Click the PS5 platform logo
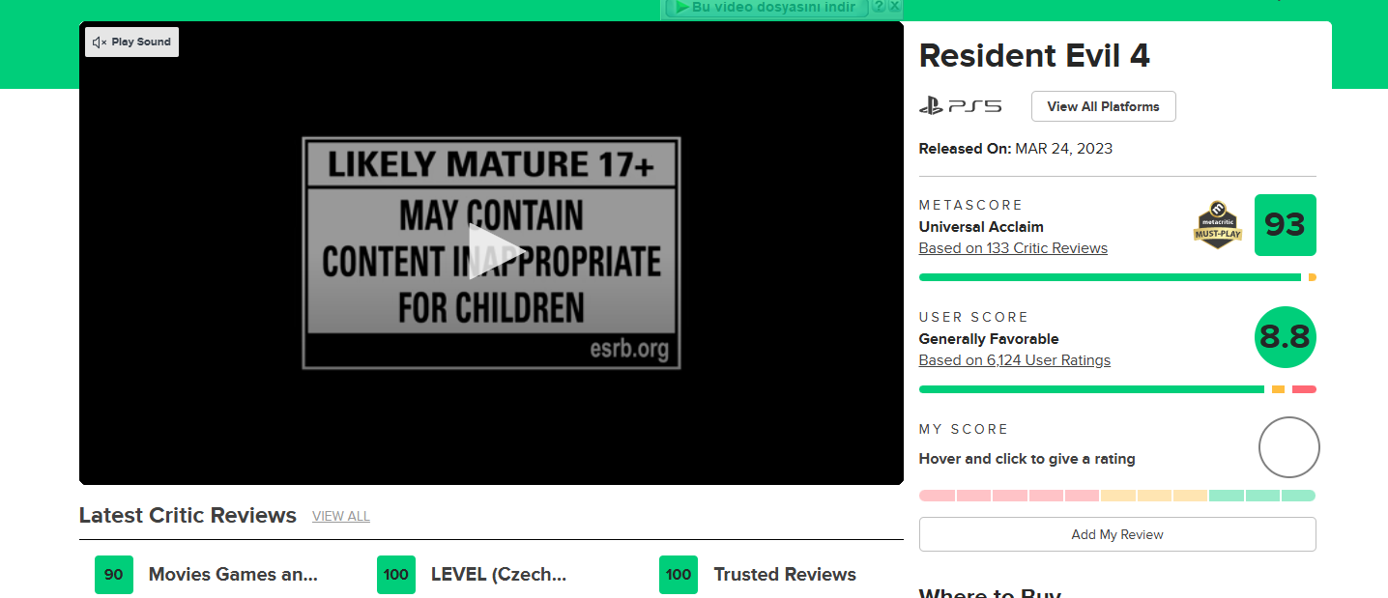Image resolution: width=1388 pixels, height=598 pixels. pyautogui.click(x=960, y=106)
